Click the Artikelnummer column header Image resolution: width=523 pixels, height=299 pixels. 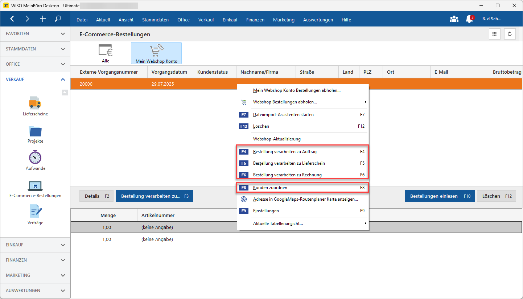[x=158, y=215]
